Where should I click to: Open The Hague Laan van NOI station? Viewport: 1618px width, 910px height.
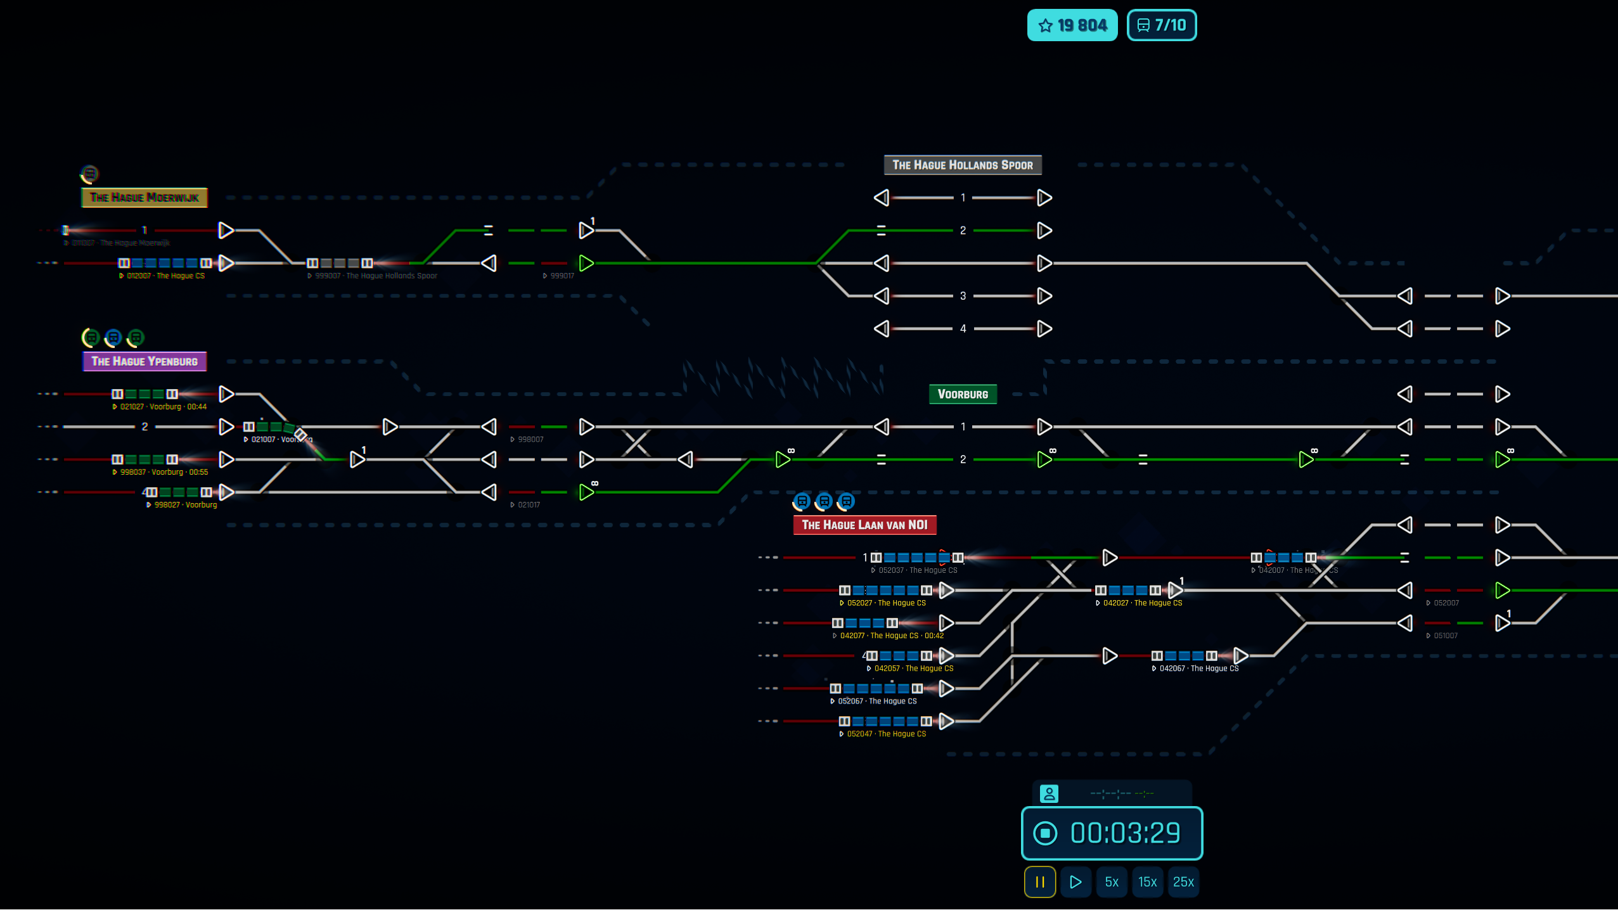click(x=864, y=525)
